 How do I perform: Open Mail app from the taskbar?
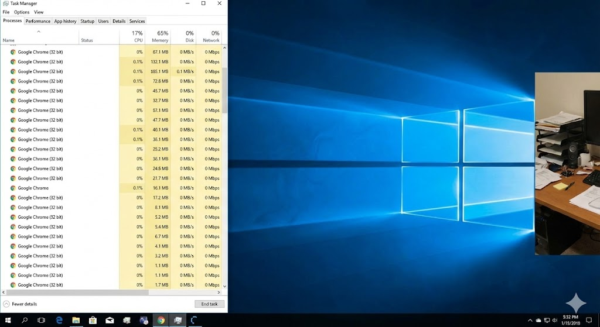110,320
